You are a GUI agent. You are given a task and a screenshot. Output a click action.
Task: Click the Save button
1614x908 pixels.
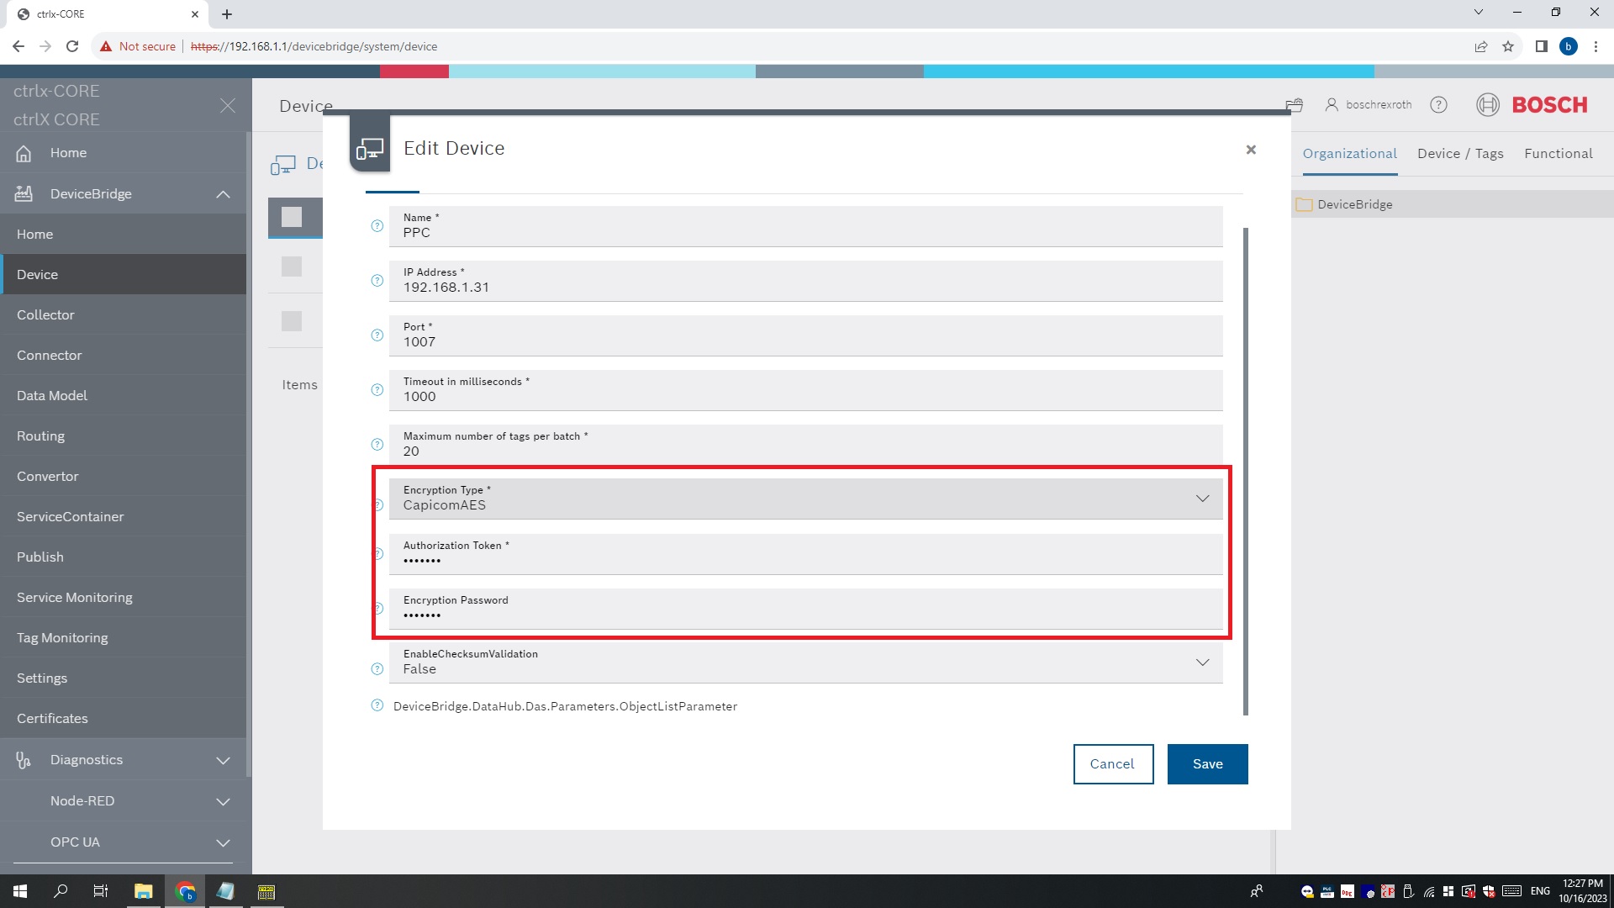coord(1207,764)
